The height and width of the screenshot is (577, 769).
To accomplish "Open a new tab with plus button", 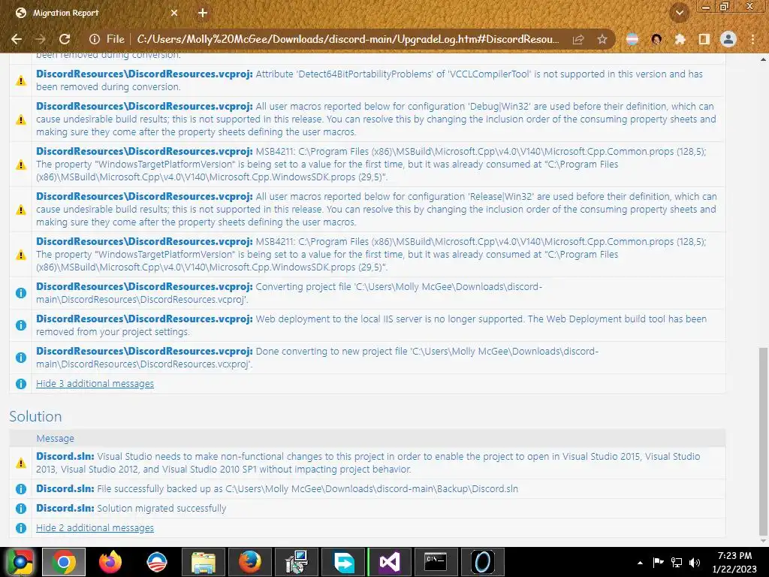I will tap(203, 13).
